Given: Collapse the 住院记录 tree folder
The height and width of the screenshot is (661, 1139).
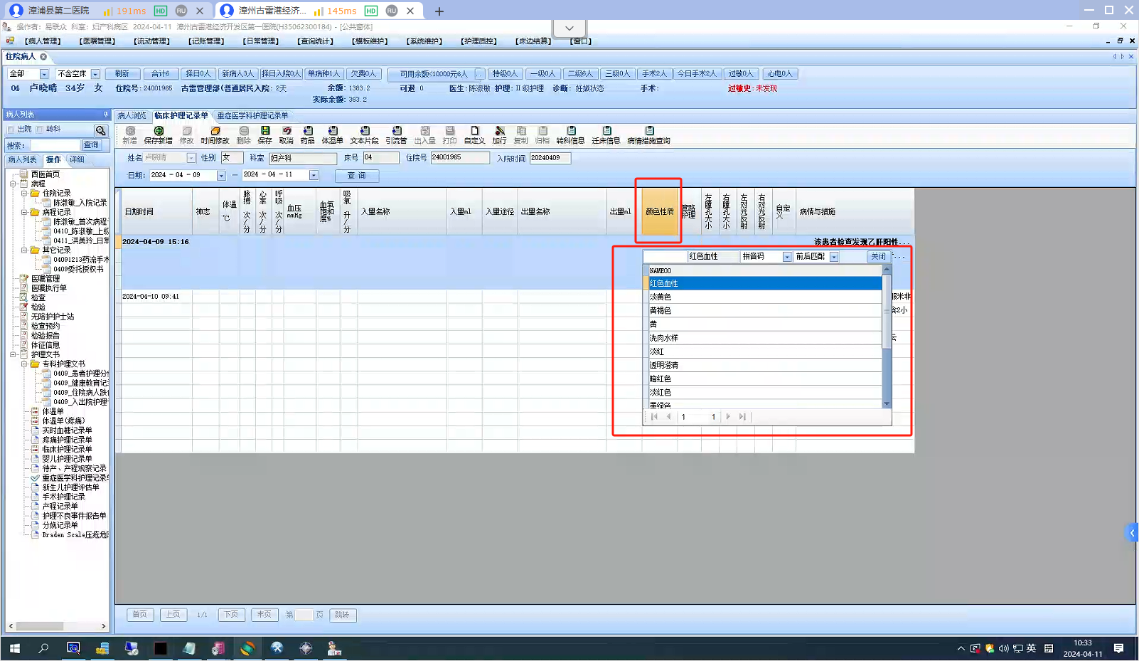Looking at the screenshot, I should (24, 194).
